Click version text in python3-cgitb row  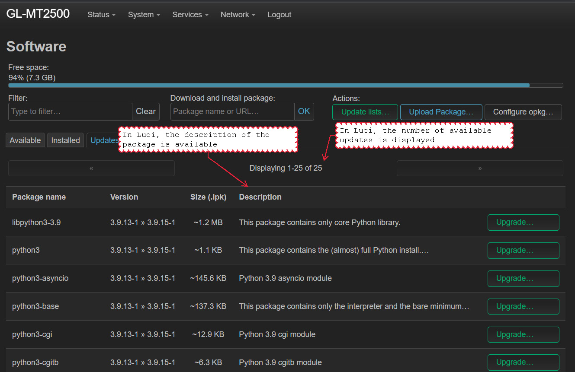tap(143, 362)
